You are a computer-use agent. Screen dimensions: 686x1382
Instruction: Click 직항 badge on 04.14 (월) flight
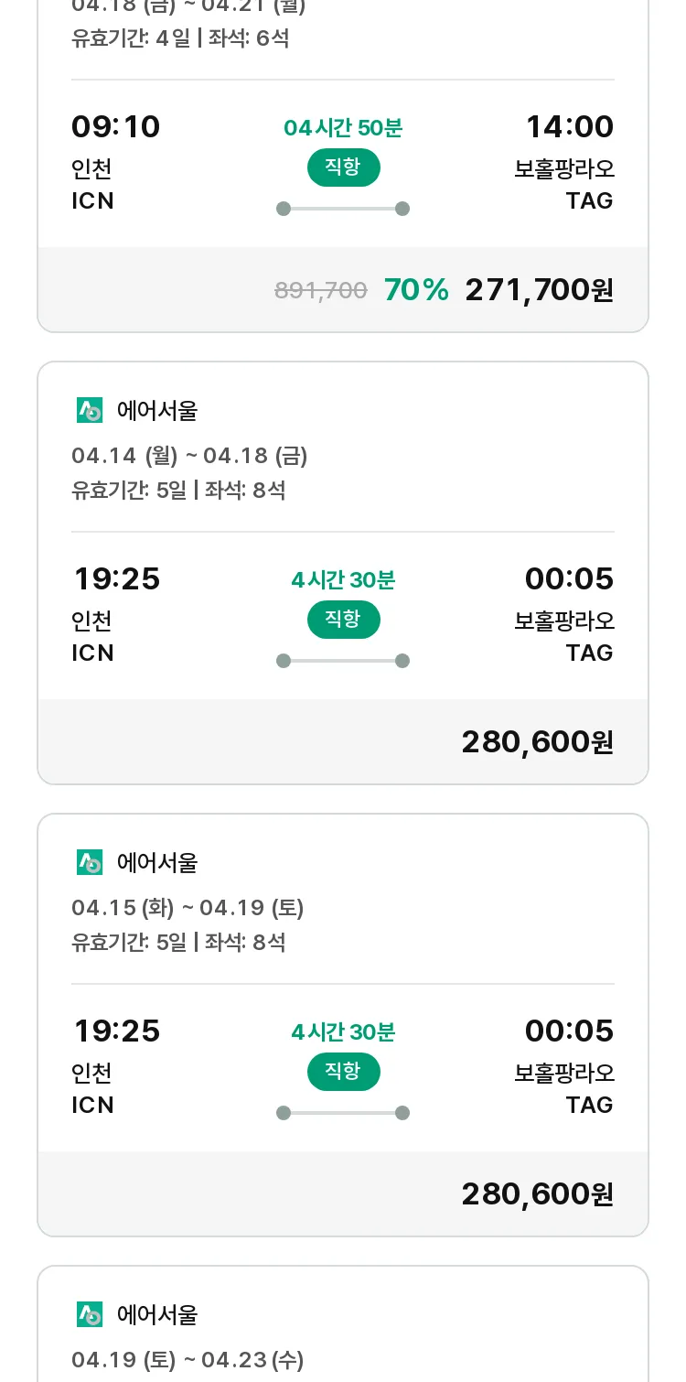343,620
